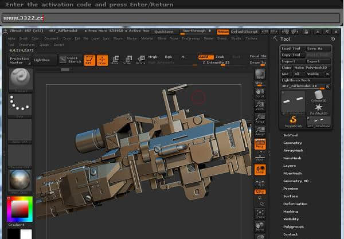Screen dimensions: 344x239
Task: Open the Render menu
Action: point(209,38)
